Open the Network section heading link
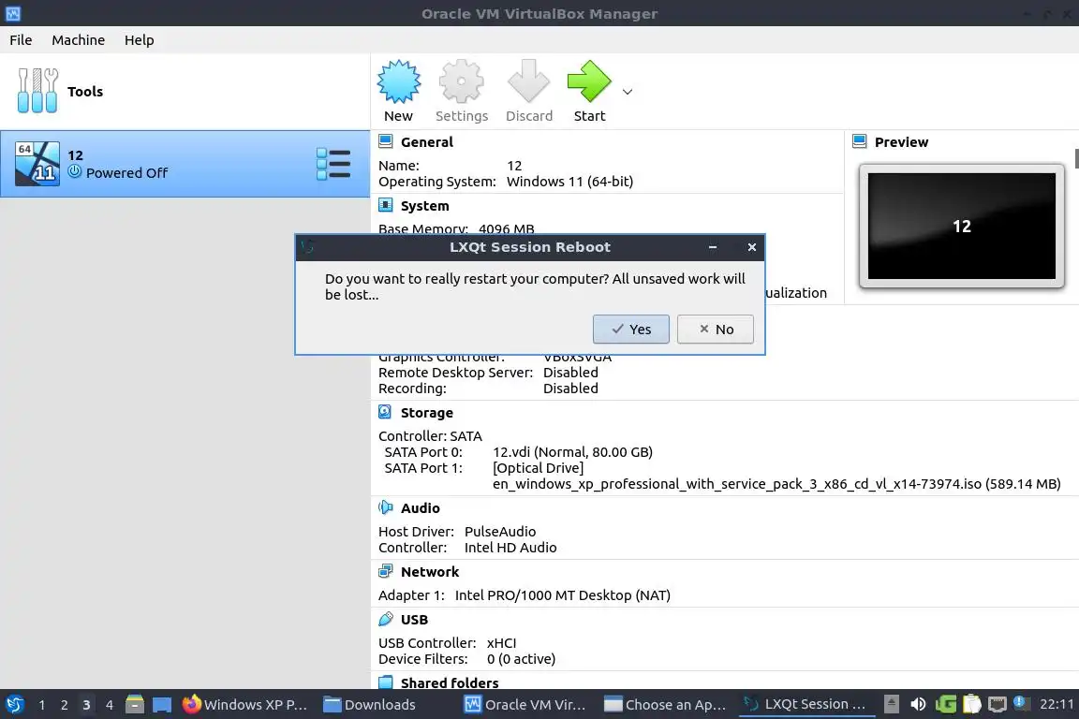1079x719 pixels. click(429, 572)
